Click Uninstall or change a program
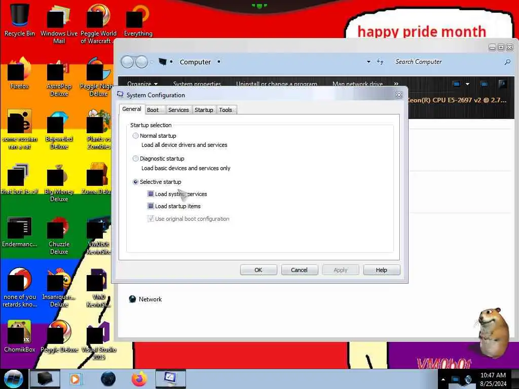The width and height of the screenshot is (519, 389). click(x=276, y=84)
